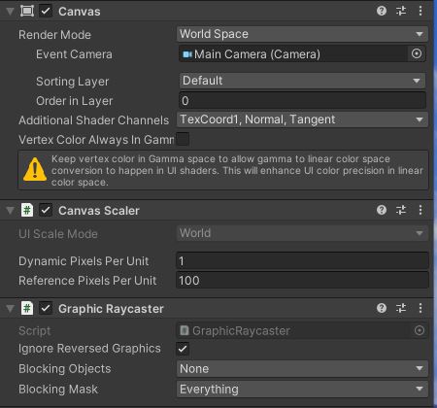
Task: Open Canvas component presets icon
Action: point(401,11)
